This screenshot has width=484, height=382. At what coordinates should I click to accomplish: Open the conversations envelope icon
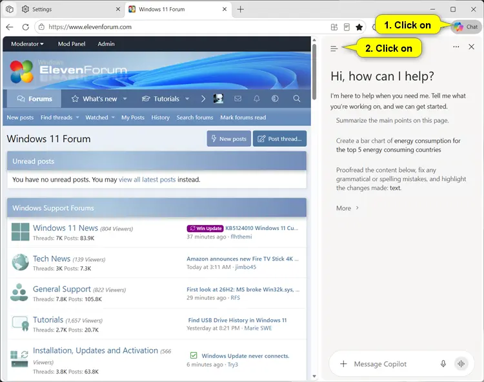tap(237, 99)
